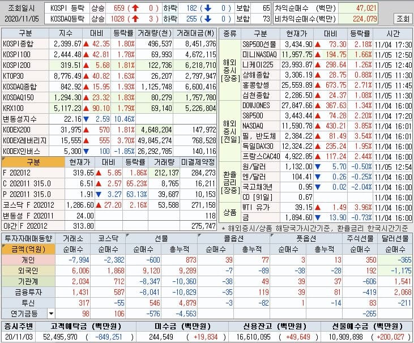
Task: Select the orange 구분 header of futures table
Action: coord(33,162)
